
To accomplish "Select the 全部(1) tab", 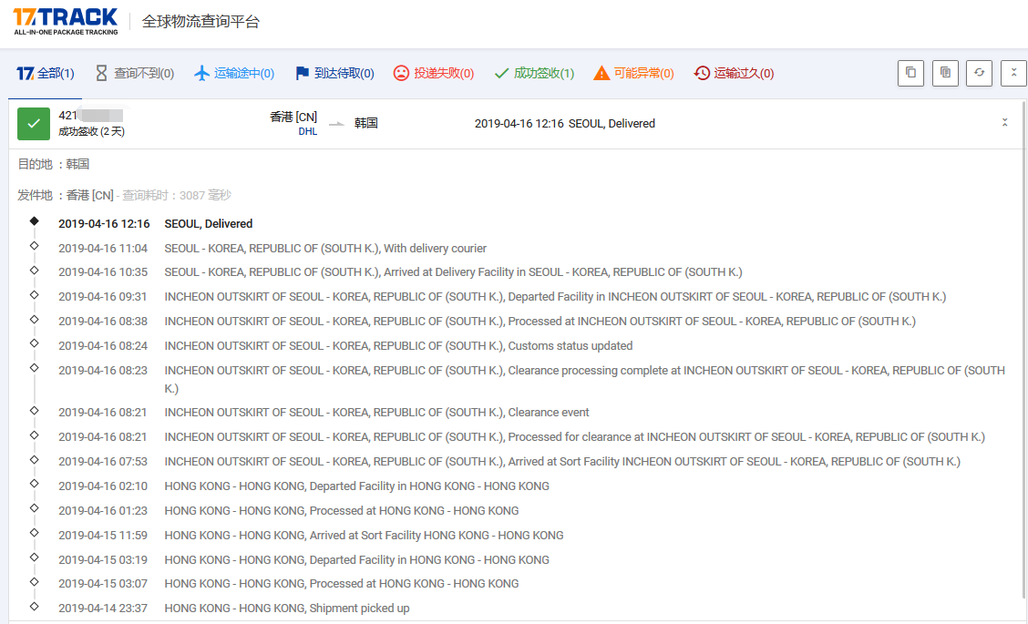I will [x=46, y=74].
